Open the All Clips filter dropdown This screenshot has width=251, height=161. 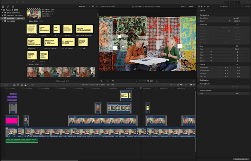click(83, 6)
